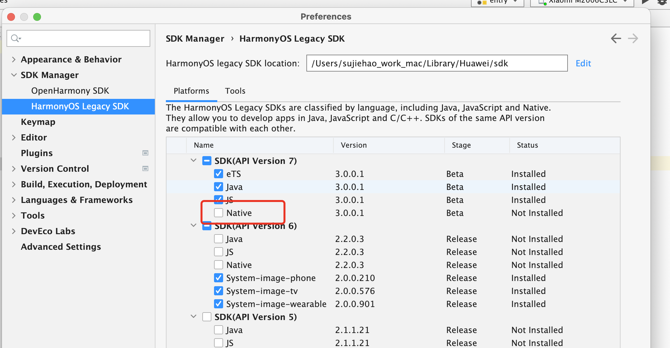The width and height of the screenshot is (670, 348).
Task: Expand the Appearance & Behavior settings section
Action: click(14, 59)
